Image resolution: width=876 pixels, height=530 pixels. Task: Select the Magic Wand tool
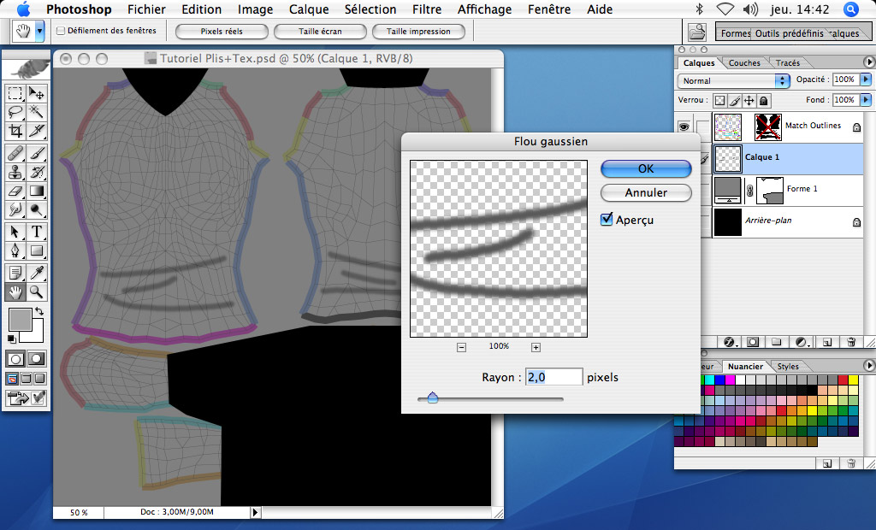click(37, 112)
